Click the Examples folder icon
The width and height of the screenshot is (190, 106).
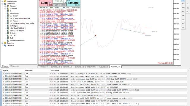(x=8, y=9)
